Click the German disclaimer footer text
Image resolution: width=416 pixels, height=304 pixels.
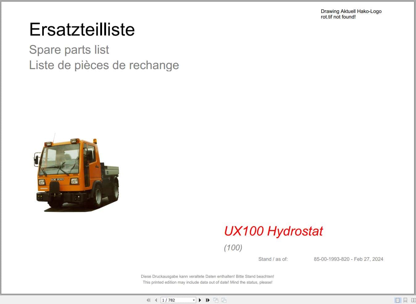208,276
